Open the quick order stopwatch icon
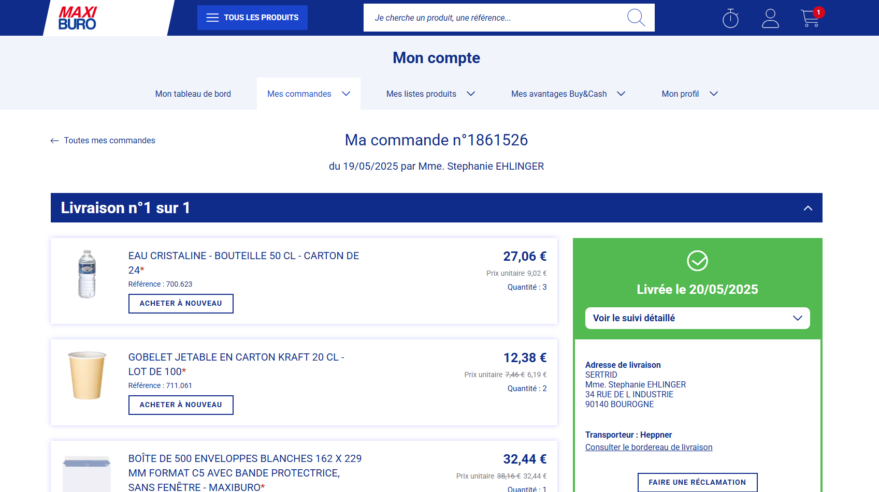The height and width of the screenshot is (492, 879). (x=730, y=18)
